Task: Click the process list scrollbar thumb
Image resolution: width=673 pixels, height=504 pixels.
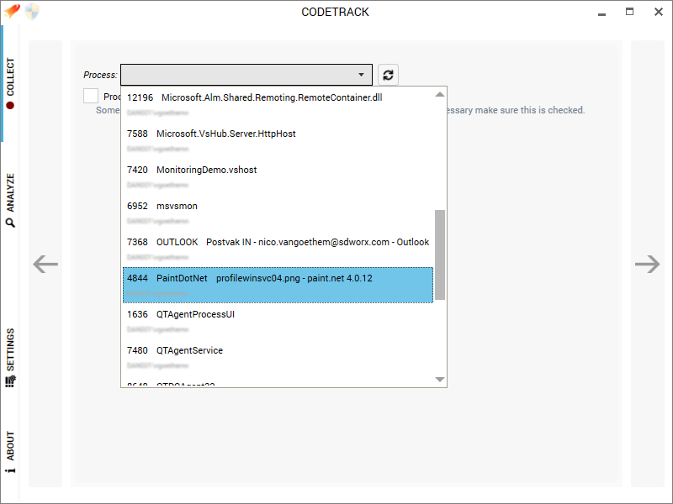Action: click(439, 255)
